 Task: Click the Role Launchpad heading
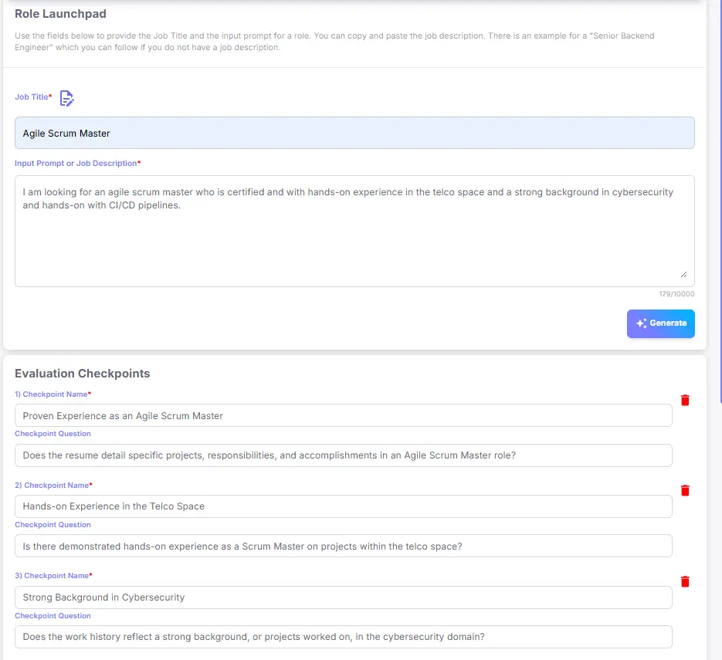(x=60, y=14)
